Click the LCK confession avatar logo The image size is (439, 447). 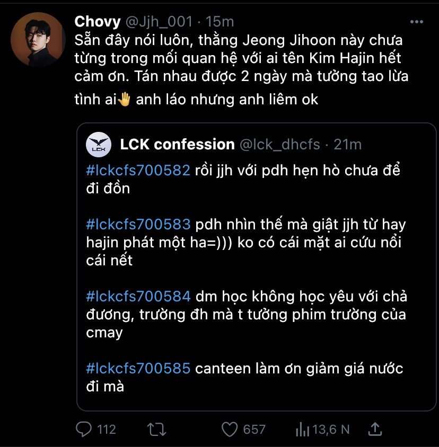(99, 145)
